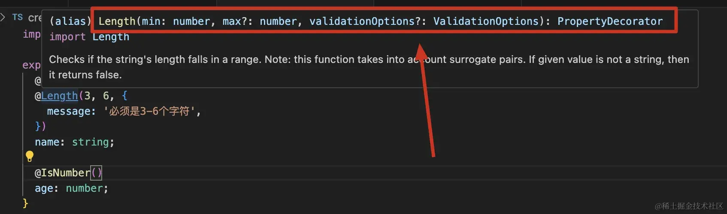
Task: Click the tooltip description about surrogate pairs
Action: coord(369,67)
